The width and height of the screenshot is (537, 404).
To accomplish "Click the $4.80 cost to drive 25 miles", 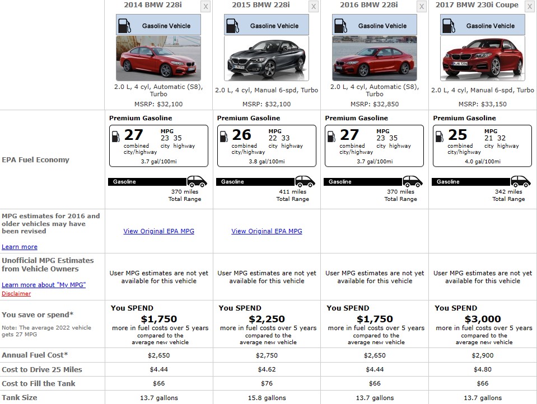I will click(x=483, y=369).
